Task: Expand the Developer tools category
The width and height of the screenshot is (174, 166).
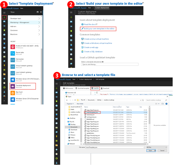Action: [x=39, y=18]
